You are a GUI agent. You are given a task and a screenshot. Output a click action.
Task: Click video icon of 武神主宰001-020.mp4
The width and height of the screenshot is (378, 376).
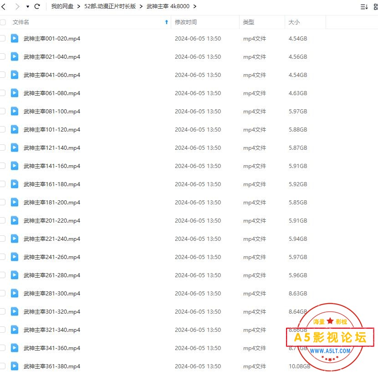tap(15, 38)
